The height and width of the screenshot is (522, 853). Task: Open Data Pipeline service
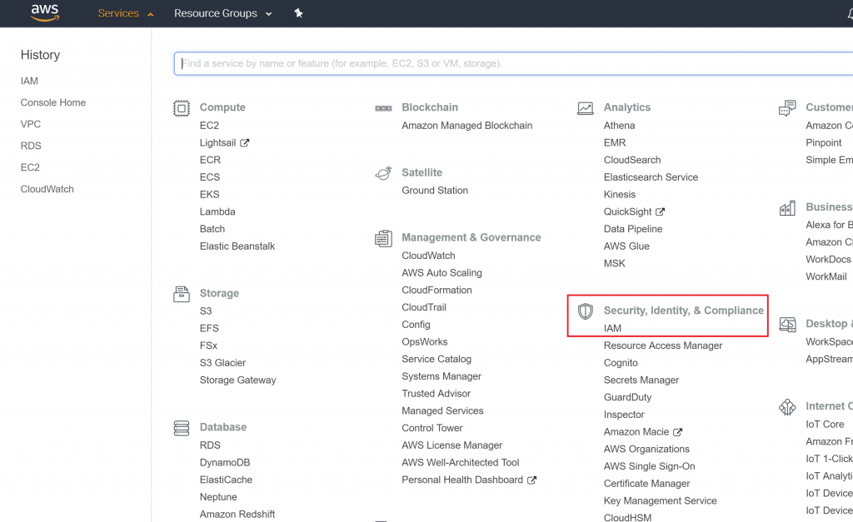633,229
